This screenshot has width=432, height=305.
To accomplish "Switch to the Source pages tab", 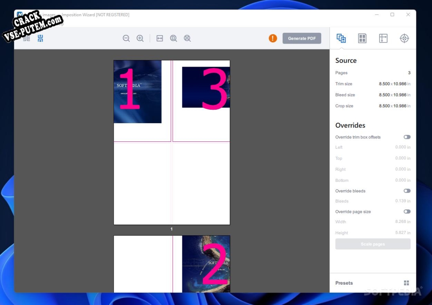I will click(x=341, y=38).
